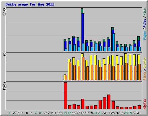Click the 15019 axis value
This screenshot has width=148, height=116.
tap(4, 86)
